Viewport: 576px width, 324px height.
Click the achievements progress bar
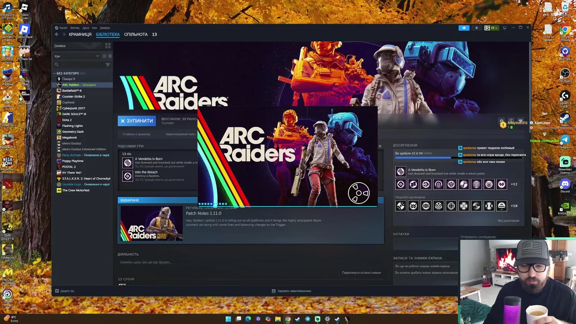pos(459,157)
